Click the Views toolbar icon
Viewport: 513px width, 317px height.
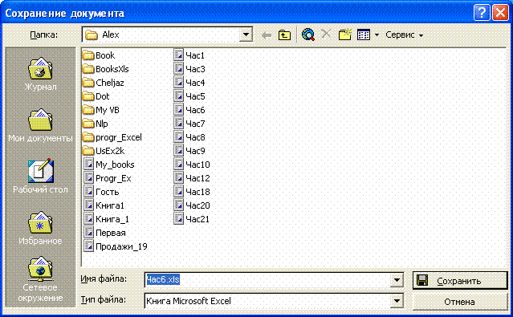coord(364,35)
